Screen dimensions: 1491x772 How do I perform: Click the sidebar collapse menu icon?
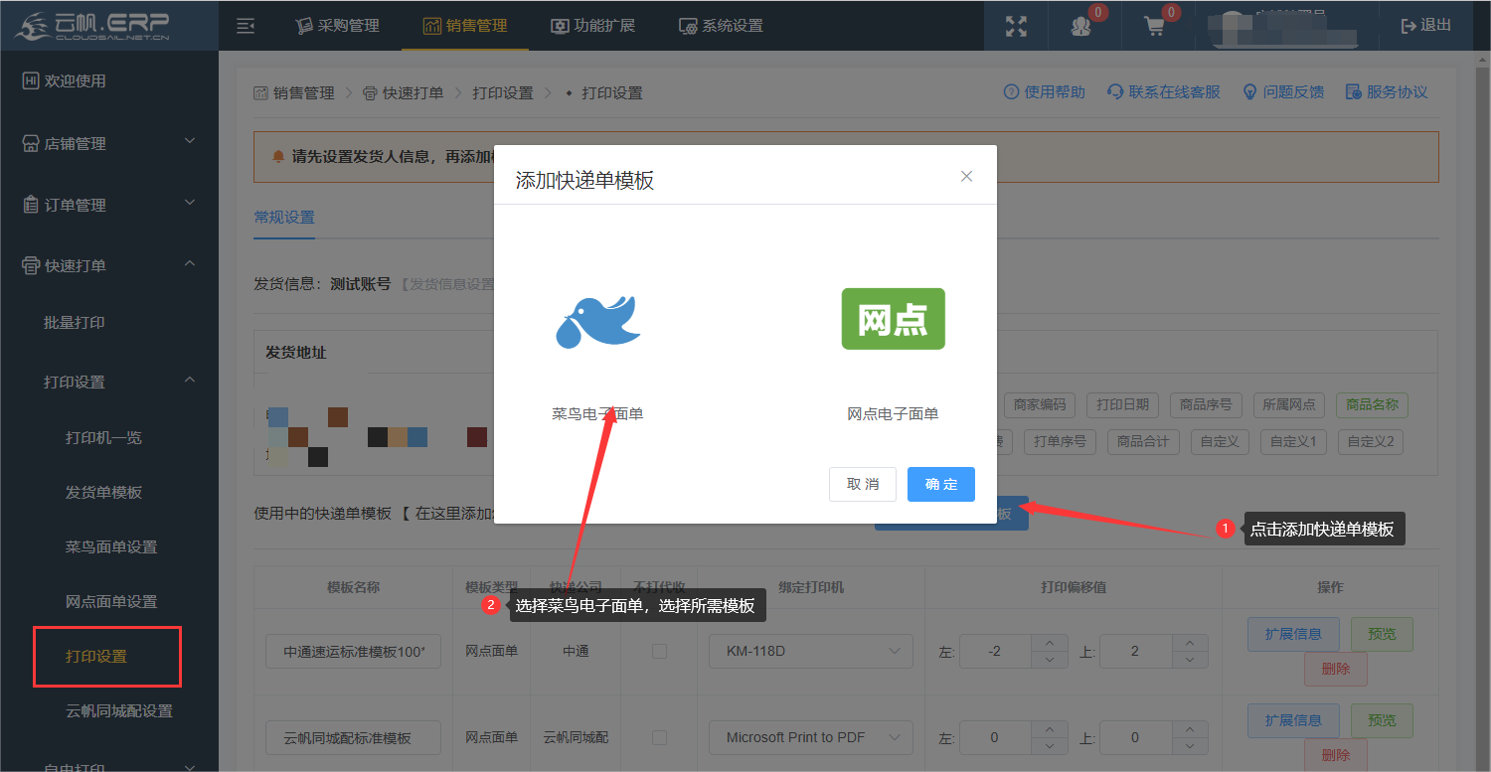pos(246,26)
